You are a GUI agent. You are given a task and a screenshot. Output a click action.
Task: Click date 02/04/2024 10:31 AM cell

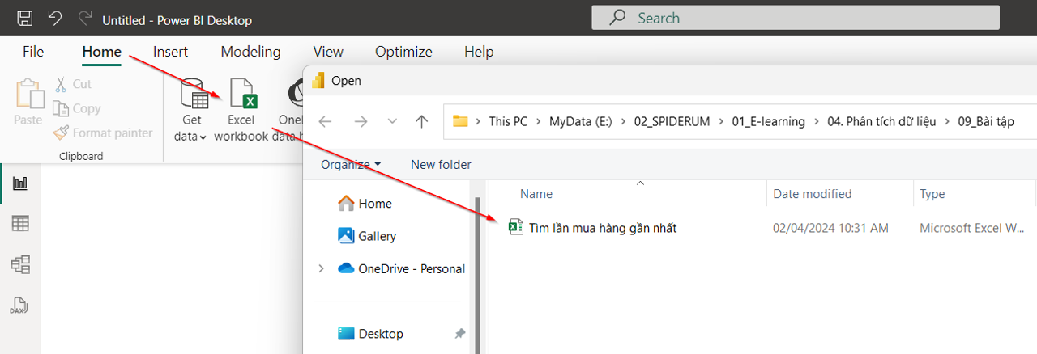click(830, 229)
